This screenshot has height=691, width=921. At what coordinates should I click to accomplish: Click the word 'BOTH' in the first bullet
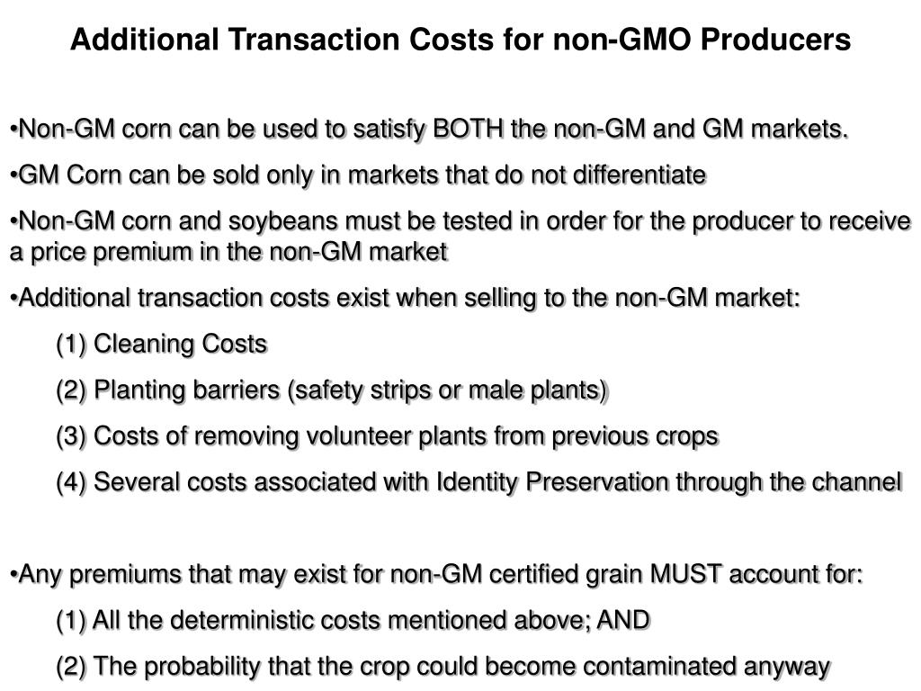[x=468, y=129]
